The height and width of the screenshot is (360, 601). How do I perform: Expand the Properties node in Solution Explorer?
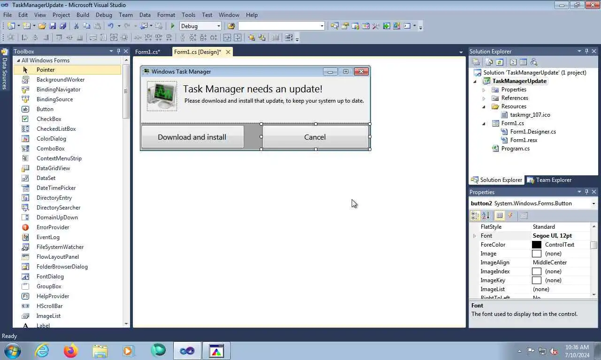[x=484, y=90]
